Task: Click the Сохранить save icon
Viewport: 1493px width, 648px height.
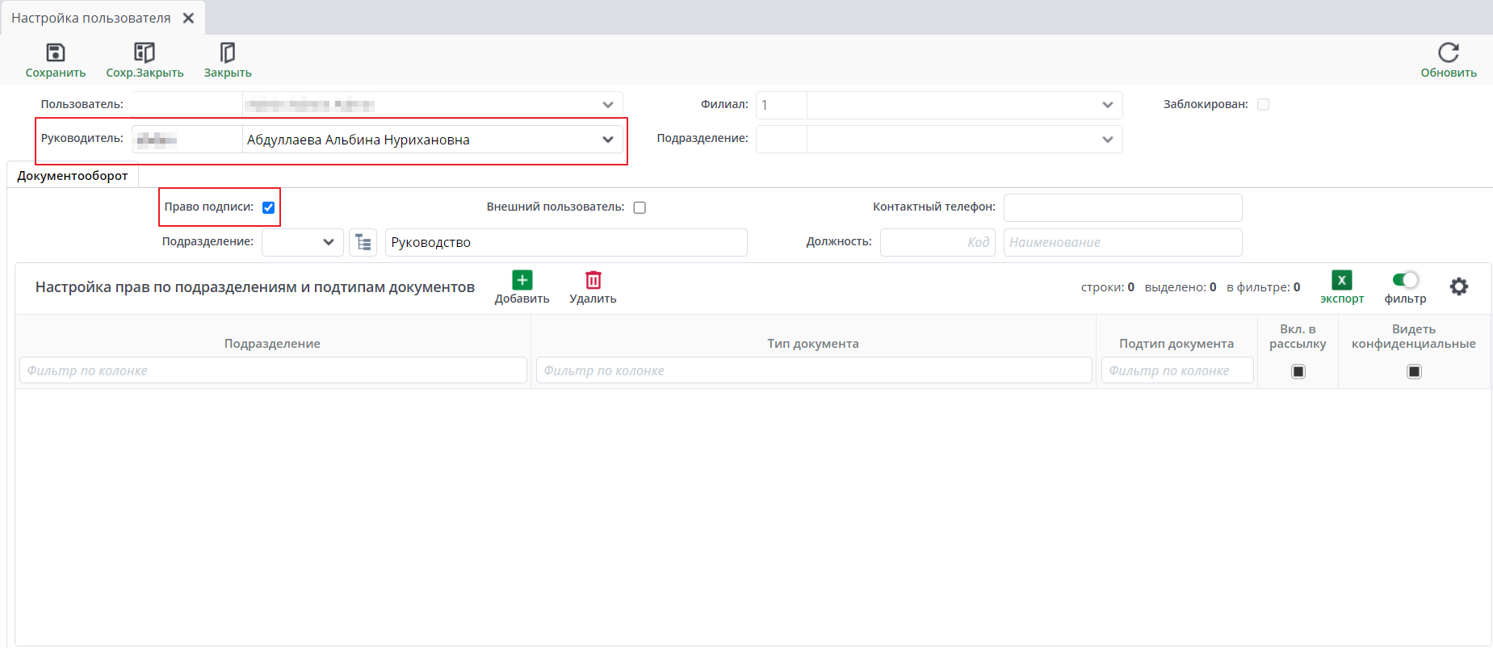Action: 55,53
